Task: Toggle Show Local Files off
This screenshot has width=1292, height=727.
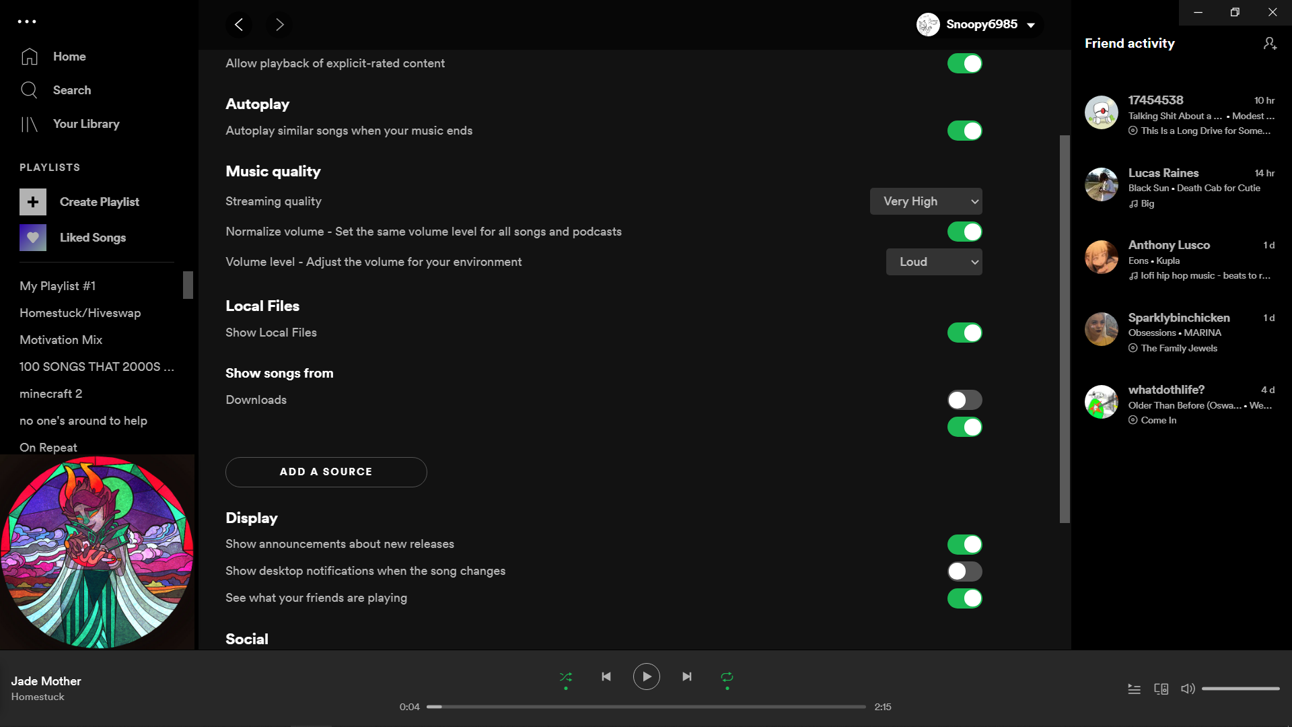Action: [964, 333]
